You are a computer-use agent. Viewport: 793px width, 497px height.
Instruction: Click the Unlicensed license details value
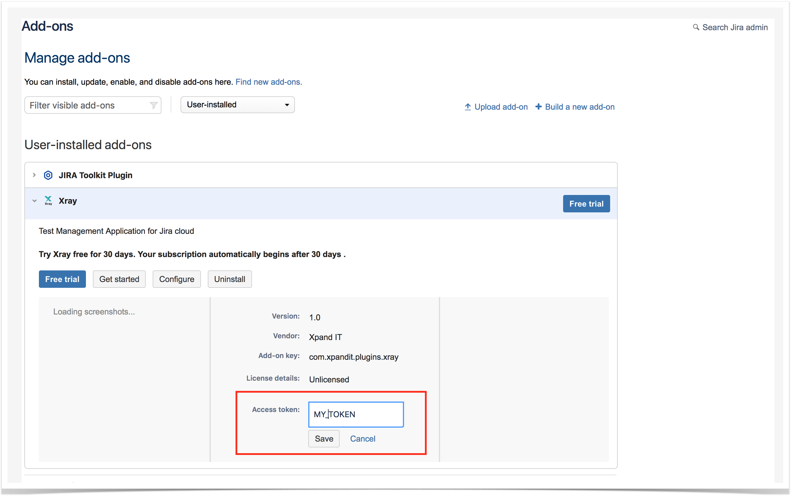[x=329, y=379]
